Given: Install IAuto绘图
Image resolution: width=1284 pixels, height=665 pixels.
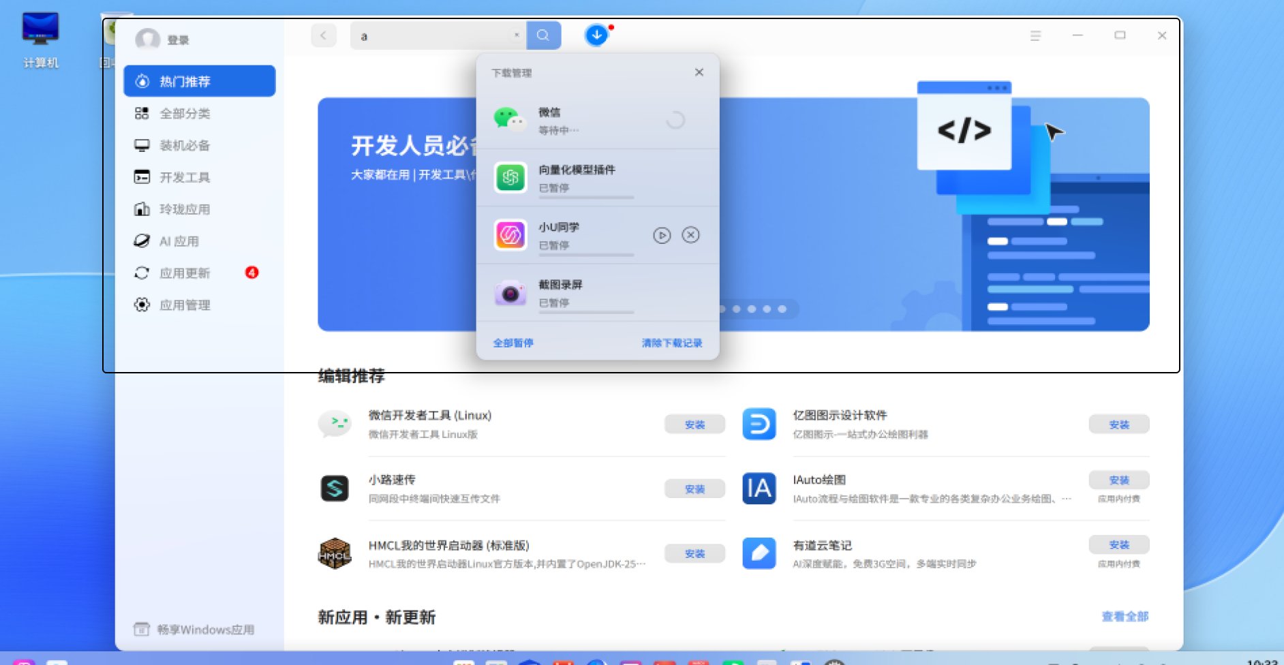Looking at the screenshot, I should coord(1119,480).
